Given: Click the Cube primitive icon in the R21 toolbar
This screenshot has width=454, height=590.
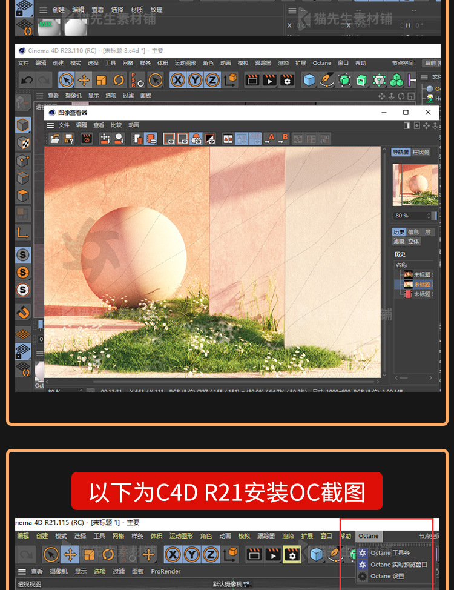Looking at the screenshot, I should 317,554.
